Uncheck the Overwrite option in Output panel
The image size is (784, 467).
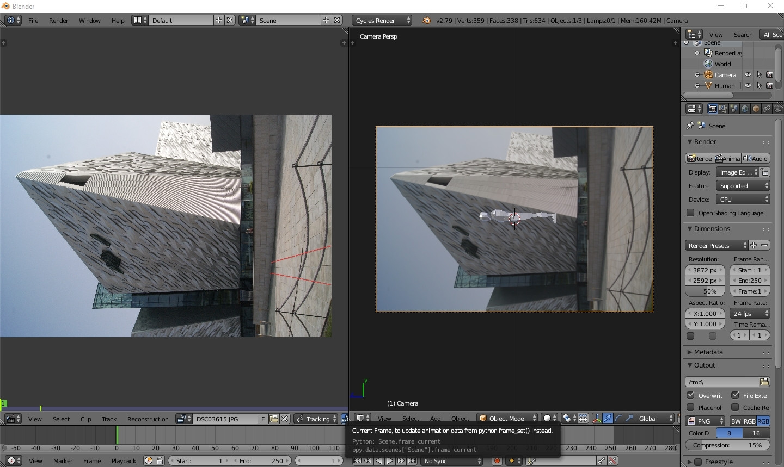click(690, 395)
